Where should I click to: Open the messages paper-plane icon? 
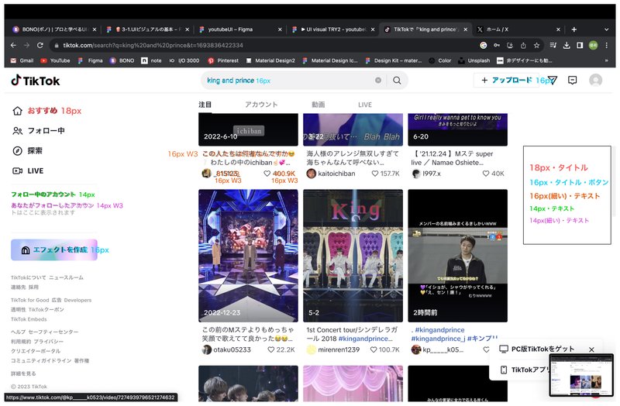point(553,81)
